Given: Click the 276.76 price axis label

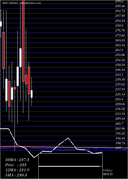Looking at the screenshot, I should [120, 30].
